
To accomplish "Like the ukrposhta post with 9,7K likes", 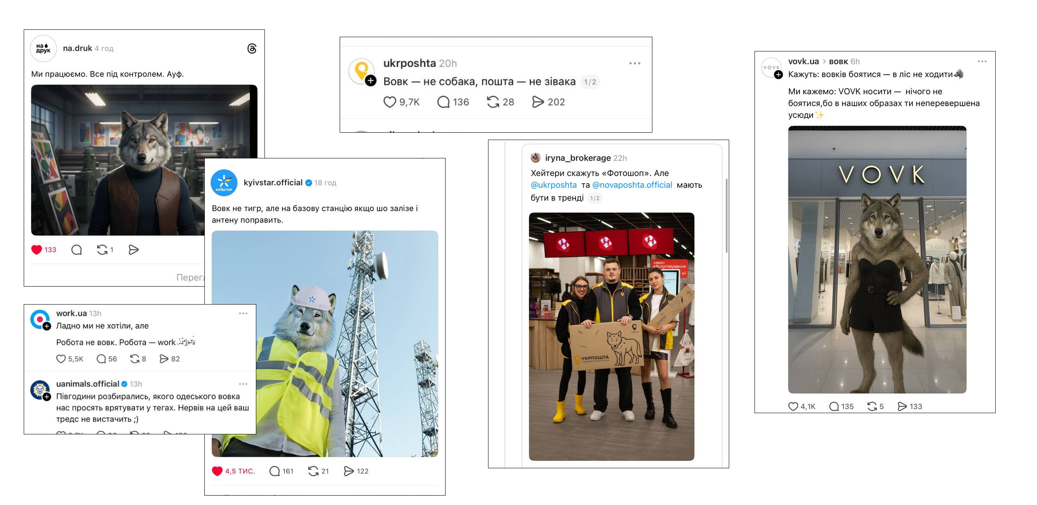I will pos(390,102).
